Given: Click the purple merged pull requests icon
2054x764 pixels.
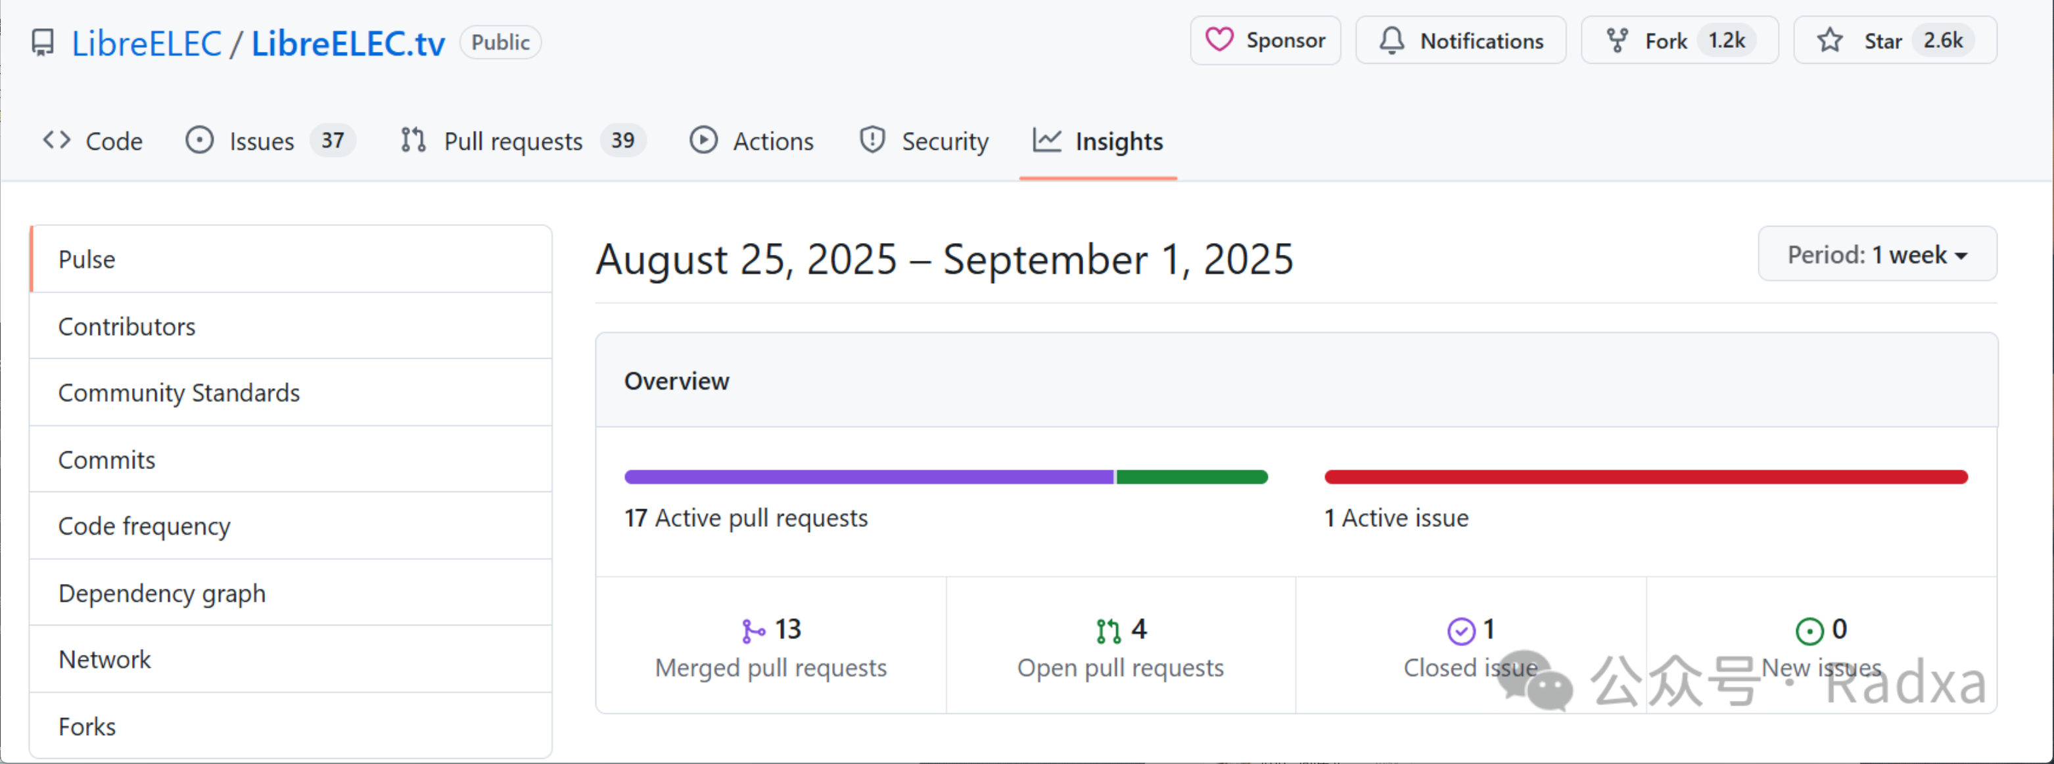Looking at the screenshot, I should point(753,631).
